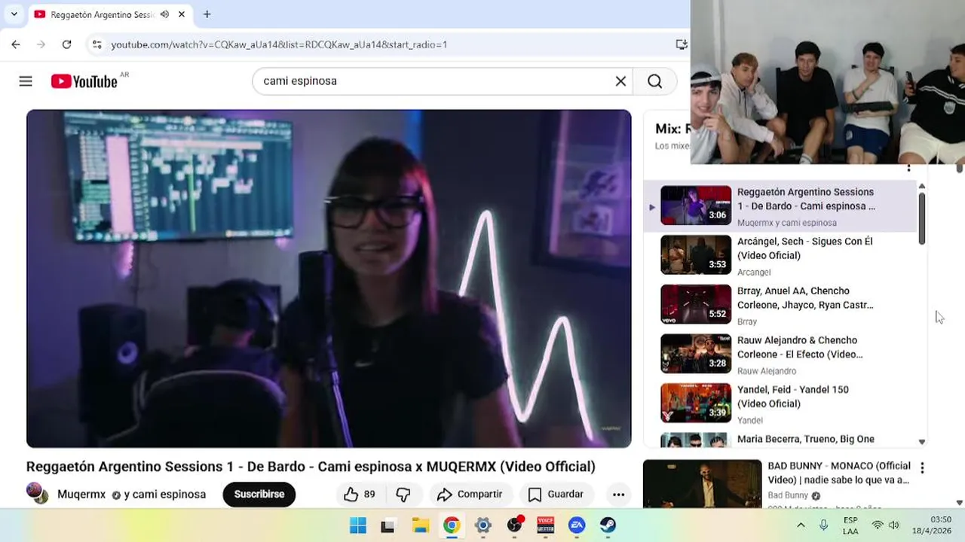Viewport: 965px width, 542px height.
Task: Launch the EA app from taskbar
Action: coord(577,525)
